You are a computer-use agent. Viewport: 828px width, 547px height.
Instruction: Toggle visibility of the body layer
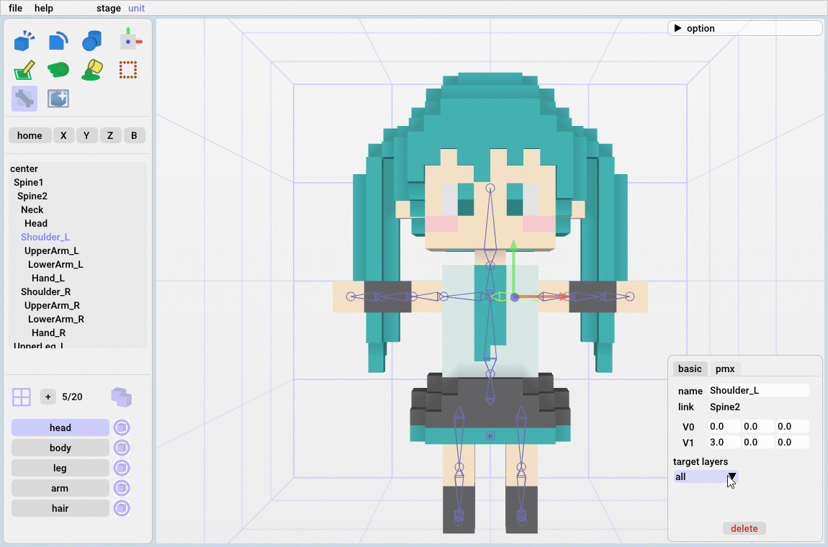point(122,448)
